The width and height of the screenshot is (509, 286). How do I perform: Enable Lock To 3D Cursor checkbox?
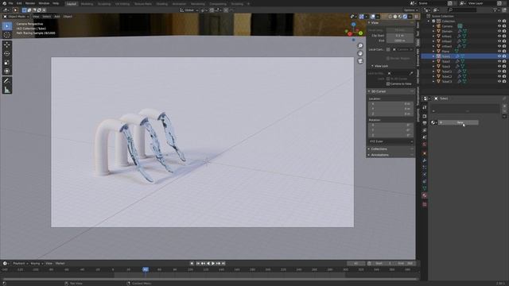coord(388,79)
